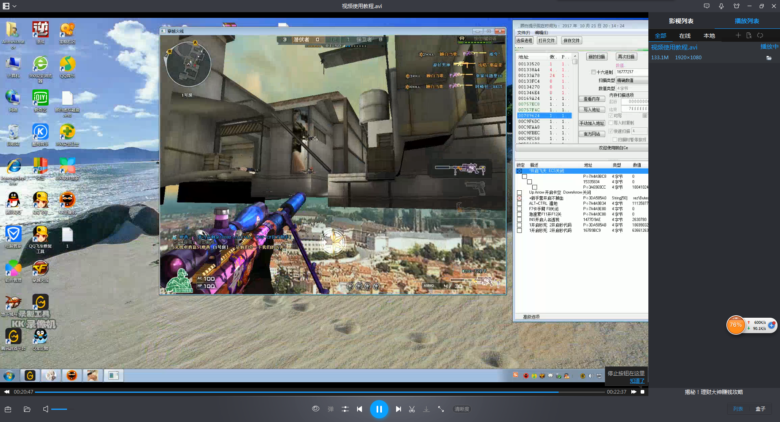Enter fullscreen with the expand arrows icon

[x=441, y=409]
